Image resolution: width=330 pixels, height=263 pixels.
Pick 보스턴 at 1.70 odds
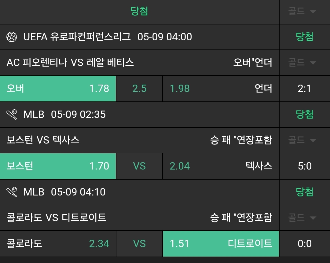[x=58, y=166]
